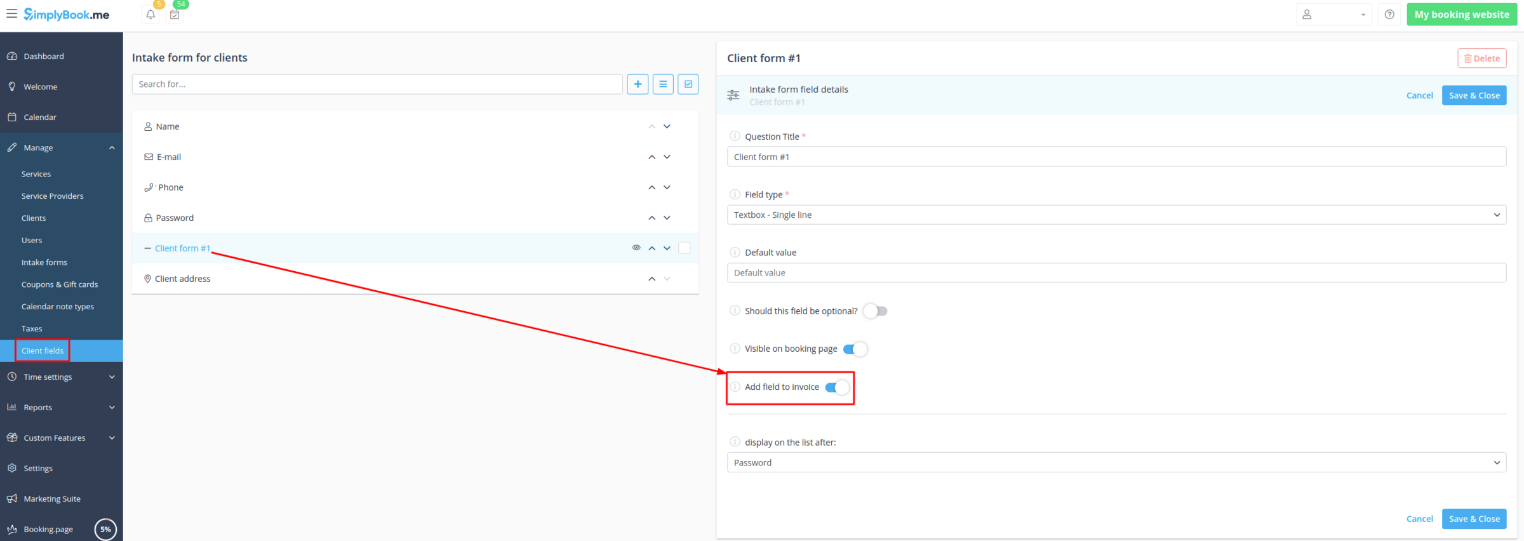
Task: Click the plus icon to add field
Action: (x=638, y=84)
